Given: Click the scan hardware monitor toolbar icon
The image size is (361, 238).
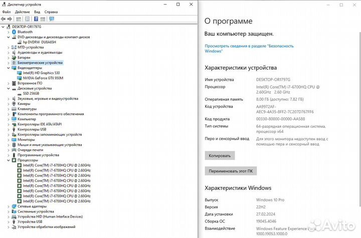Looking at the screenshot, I should click(x=52, y=19).
